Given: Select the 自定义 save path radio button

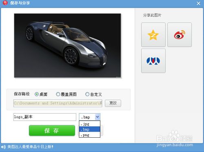Looking at the screenshot, I should pos(87,94).
